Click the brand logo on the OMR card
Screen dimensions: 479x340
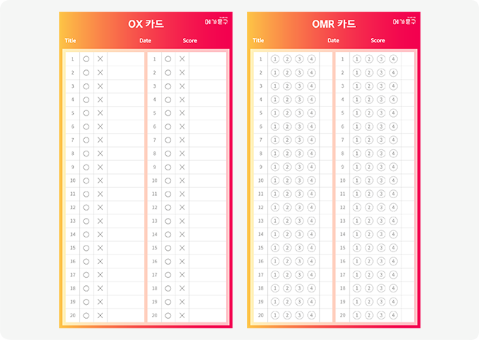tap(404, 22)
